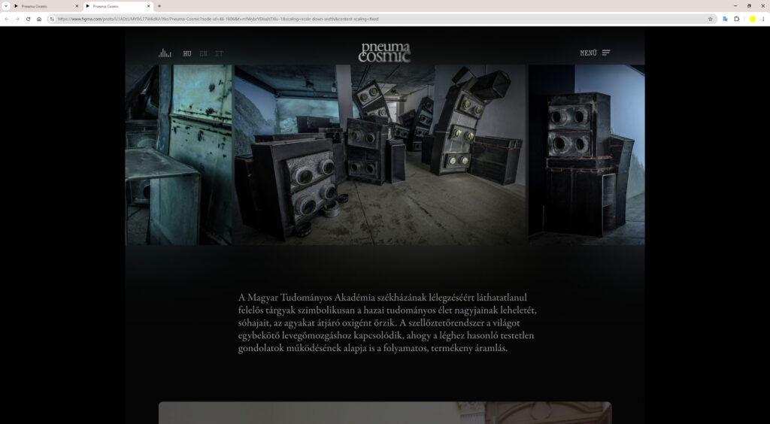This screenshot has height=424, width=770.
Task: Switch site language to EN
Action: (x=203, y=53)
